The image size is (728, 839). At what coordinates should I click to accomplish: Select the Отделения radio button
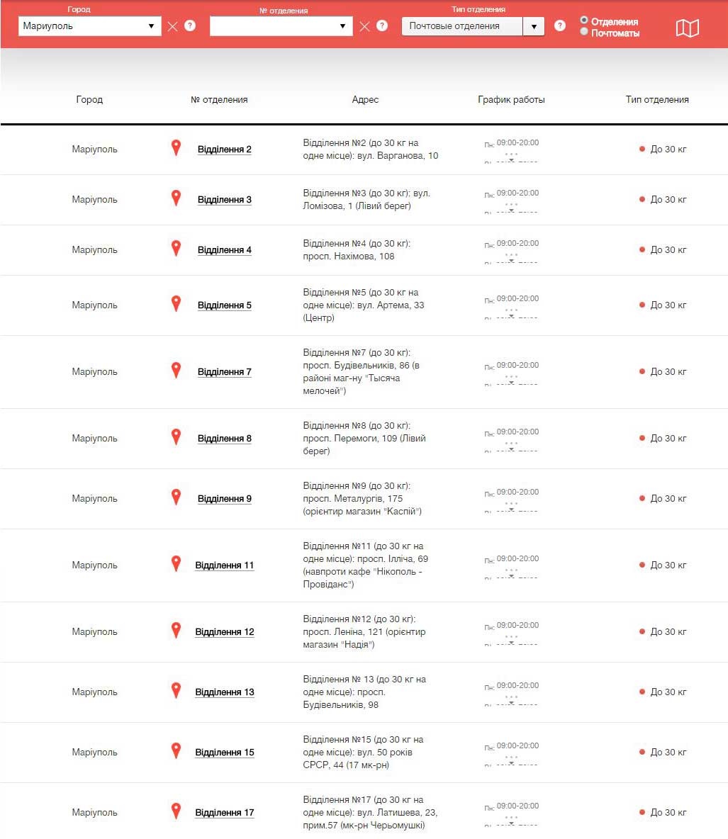coord(584,21)
